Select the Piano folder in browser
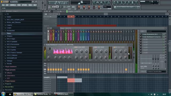171x96 pixels. click(x=9, y=33)
